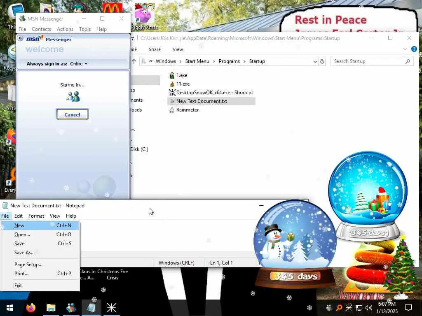Open network status in system tray
This screenshot has height=316, width=422.
[359, 308]
